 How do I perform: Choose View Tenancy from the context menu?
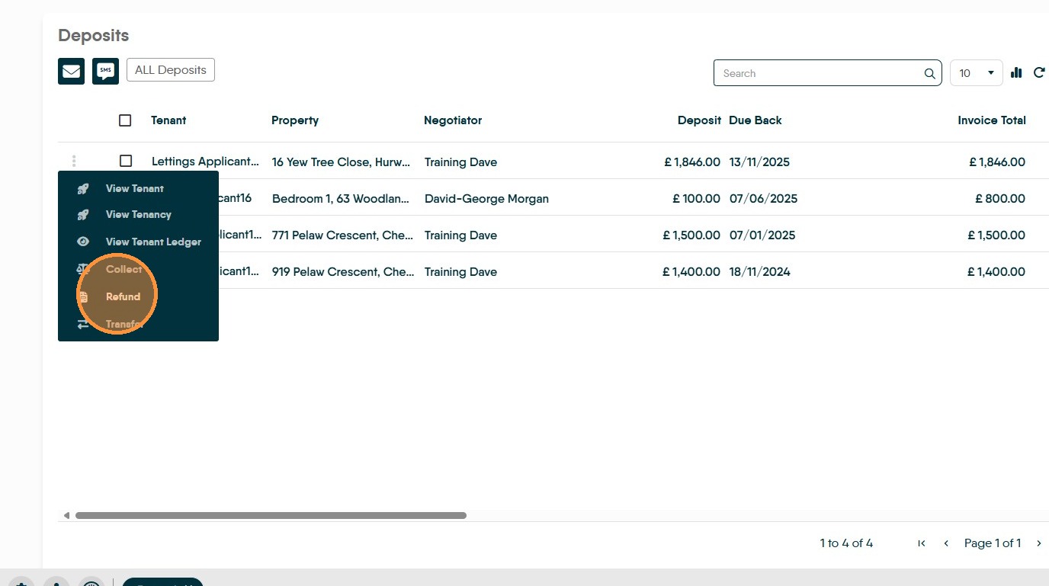point(138,215)
